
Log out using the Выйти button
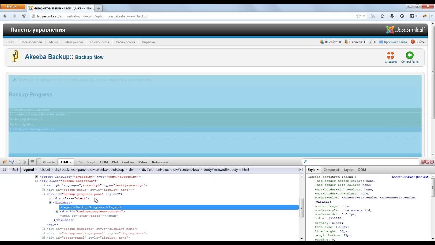point(418,42)
